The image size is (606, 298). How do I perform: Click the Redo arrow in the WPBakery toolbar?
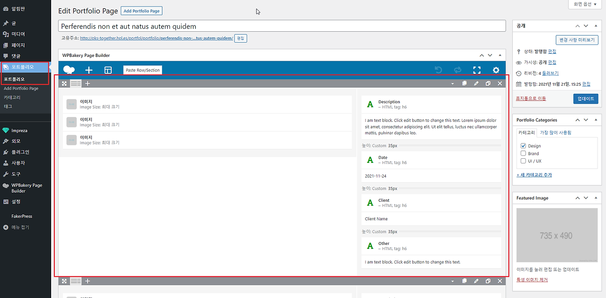(457, 70)
